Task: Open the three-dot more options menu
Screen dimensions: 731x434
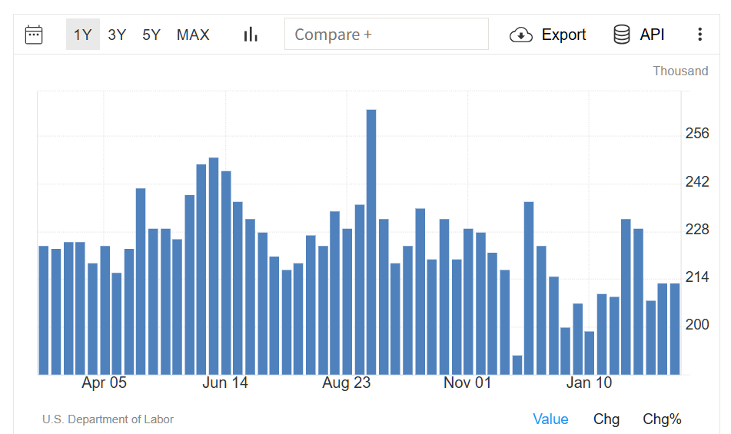Action: (699, 35)
